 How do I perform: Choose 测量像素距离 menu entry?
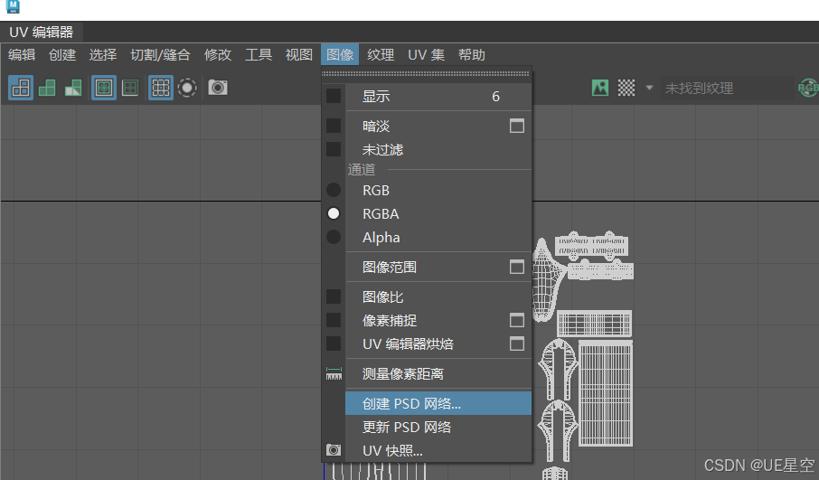point(438,374)
